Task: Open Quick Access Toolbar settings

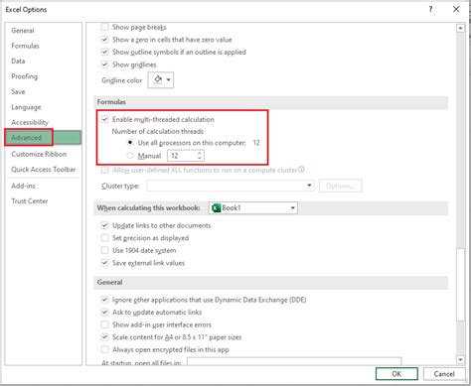Action: pos(44,170)
